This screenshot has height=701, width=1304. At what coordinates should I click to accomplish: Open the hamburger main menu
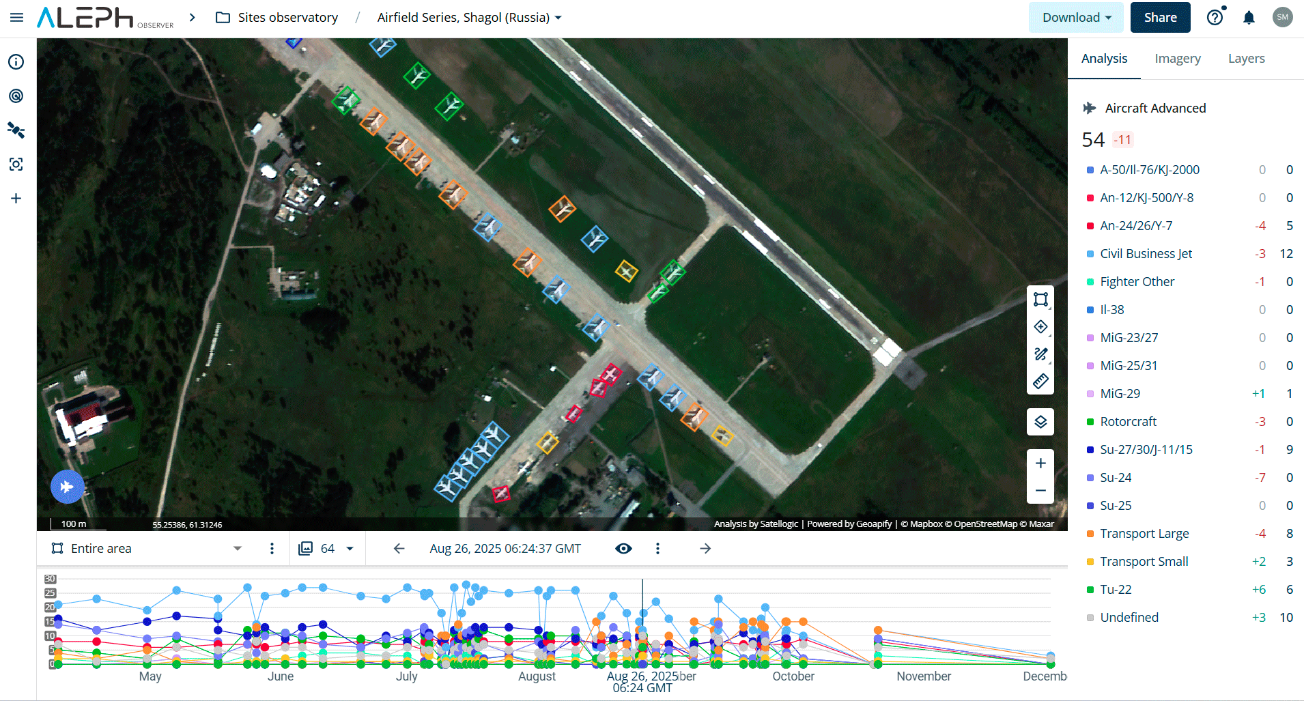point(17,18)
